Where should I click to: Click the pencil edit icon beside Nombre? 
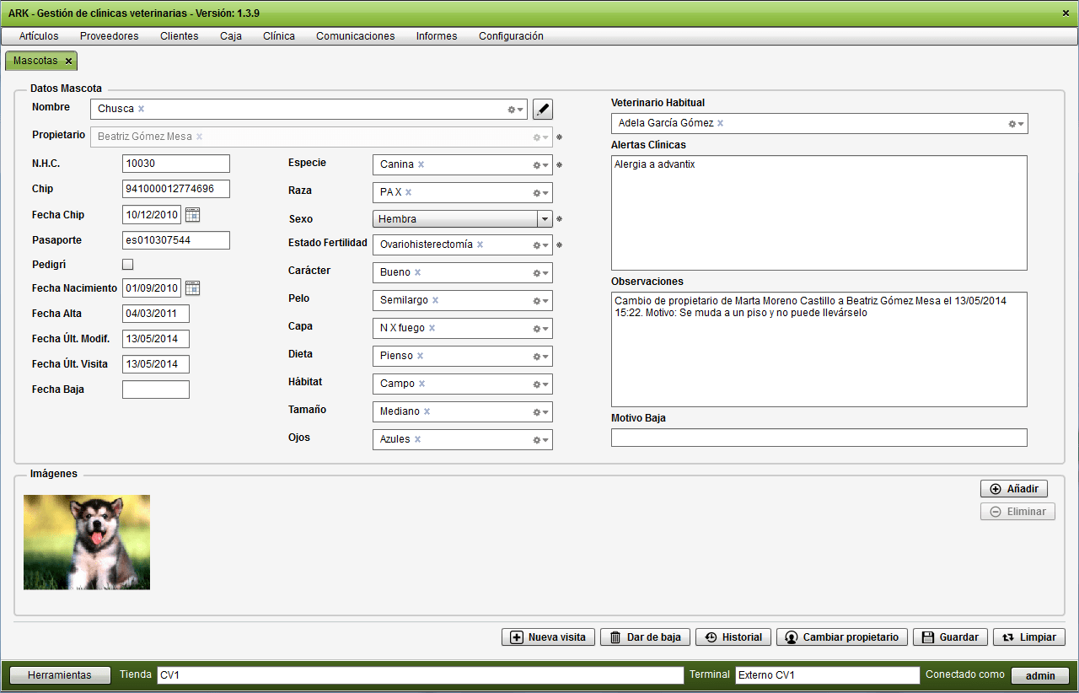coord(543,110)
